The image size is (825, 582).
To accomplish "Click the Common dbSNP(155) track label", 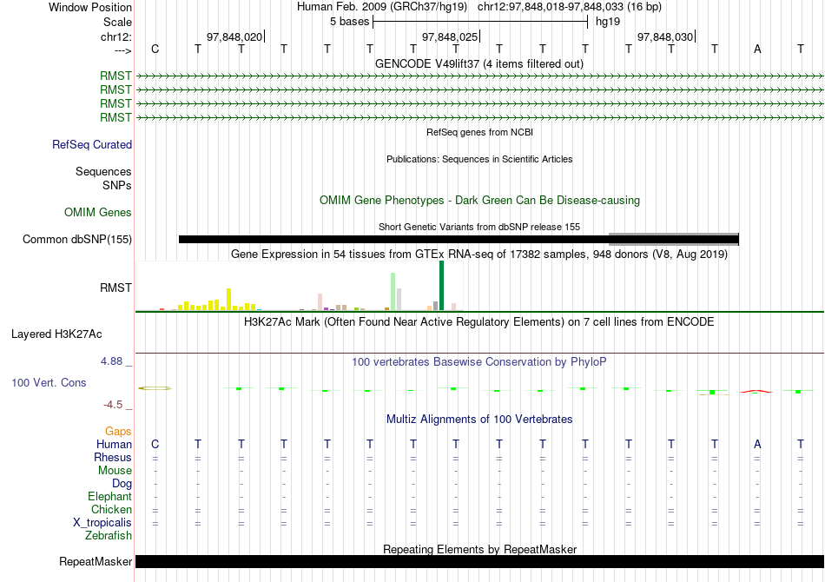I will pos(77,240).
